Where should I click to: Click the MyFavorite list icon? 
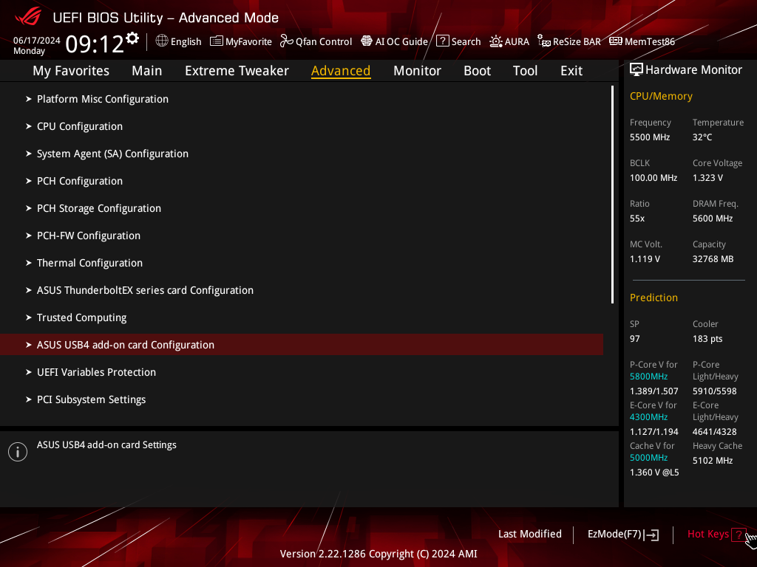[217, 41]
